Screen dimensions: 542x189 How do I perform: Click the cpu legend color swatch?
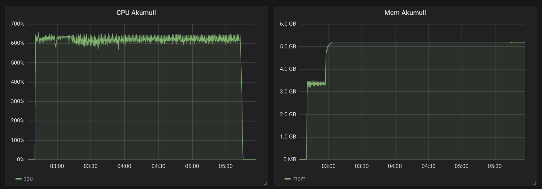[19, 179]
